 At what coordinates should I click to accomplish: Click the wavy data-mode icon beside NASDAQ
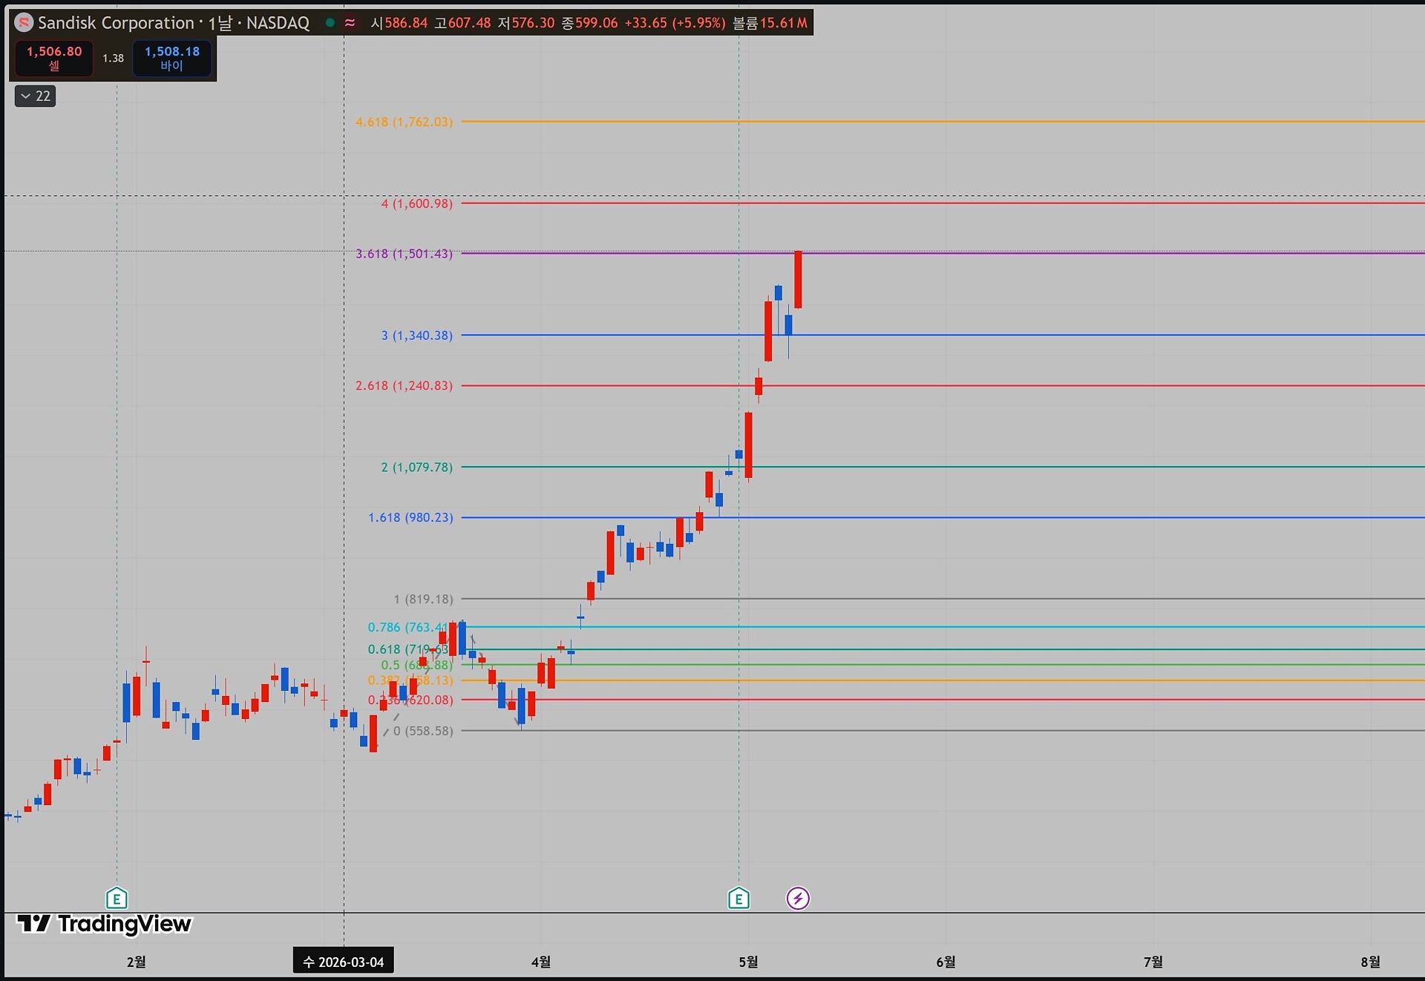coord(350,23)
